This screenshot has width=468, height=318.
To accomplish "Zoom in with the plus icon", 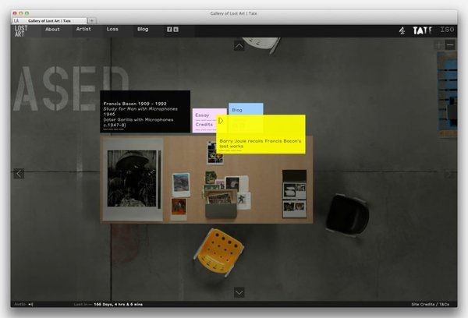I will coord(438,45).
